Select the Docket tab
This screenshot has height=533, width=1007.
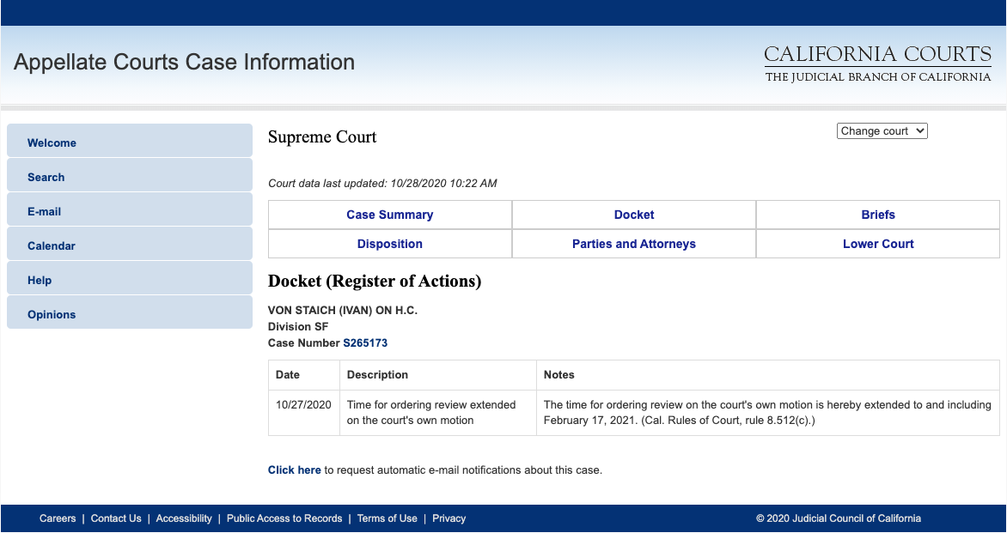pos(634,215)
